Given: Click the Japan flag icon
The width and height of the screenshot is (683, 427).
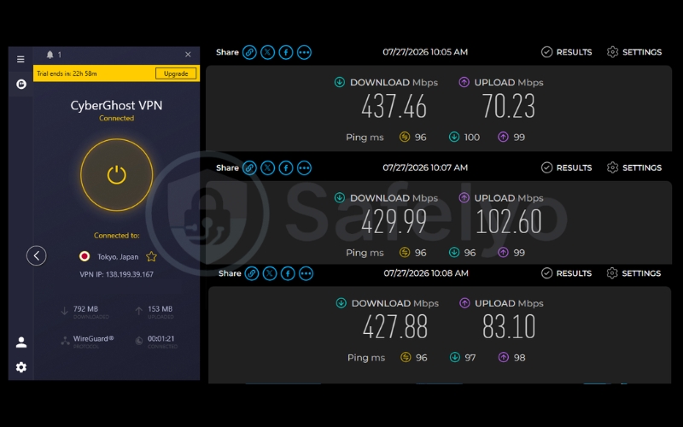Looking at the screenshot, I should pyautogui.click(x=85, y=256).
